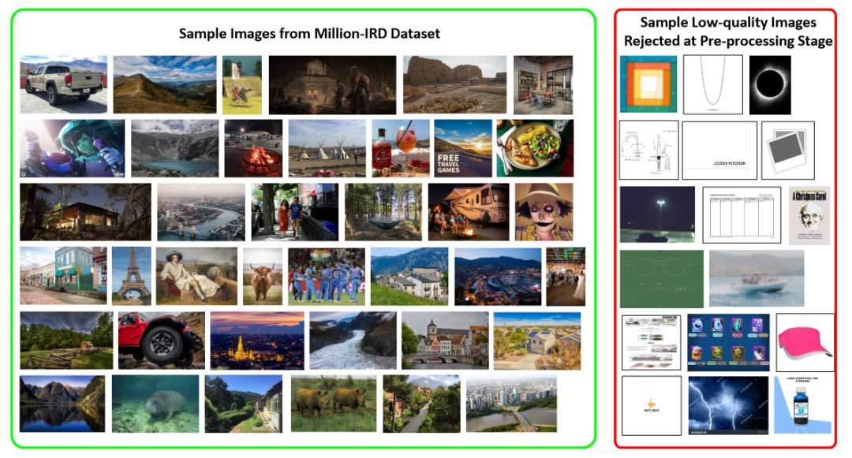Open the red Jeep wheel photo

pos(162,341)
